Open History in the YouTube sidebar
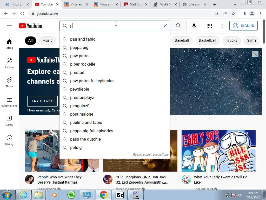The image size is (266, 200). click(x=9, y=140)
